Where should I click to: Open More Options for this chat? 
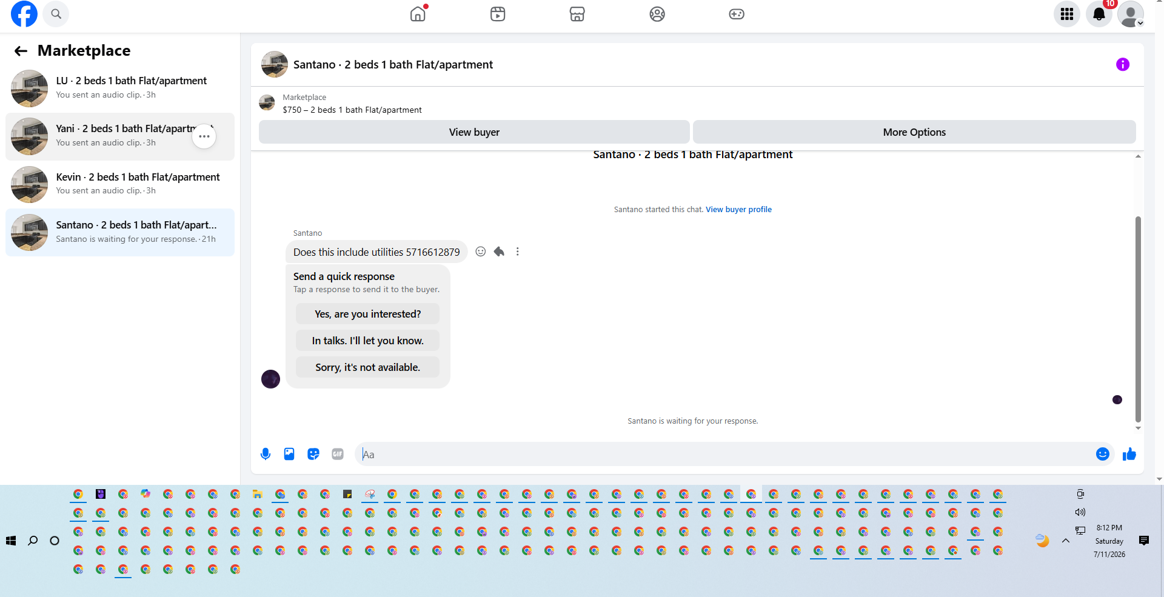[x=914, y=132]
